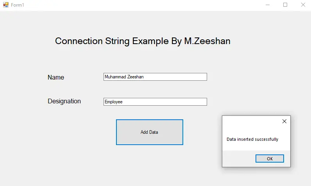The height and width of the screenshot is (186, 311).
Task: Focus the Designation text field
Action: 155,102
